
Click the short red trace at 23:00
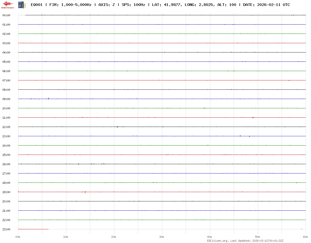coord(33,229)
